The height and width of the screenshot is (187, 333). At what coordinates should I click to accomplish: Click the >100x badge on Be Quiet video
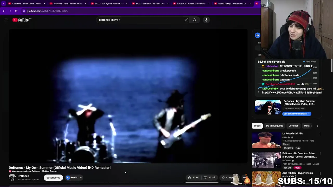click(298, 168)
